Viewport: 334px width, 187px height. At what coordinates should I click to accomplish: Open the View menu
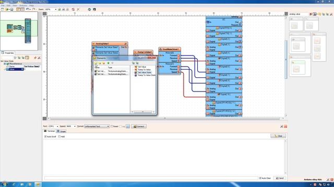click(15, 6)
